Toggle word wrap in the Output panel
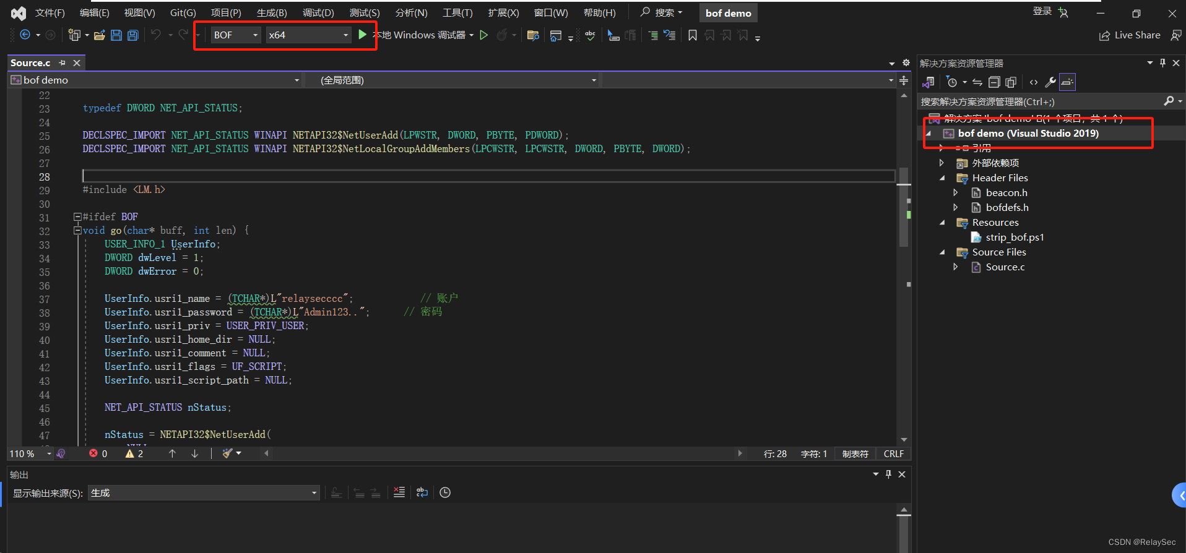 click(422, 492)
